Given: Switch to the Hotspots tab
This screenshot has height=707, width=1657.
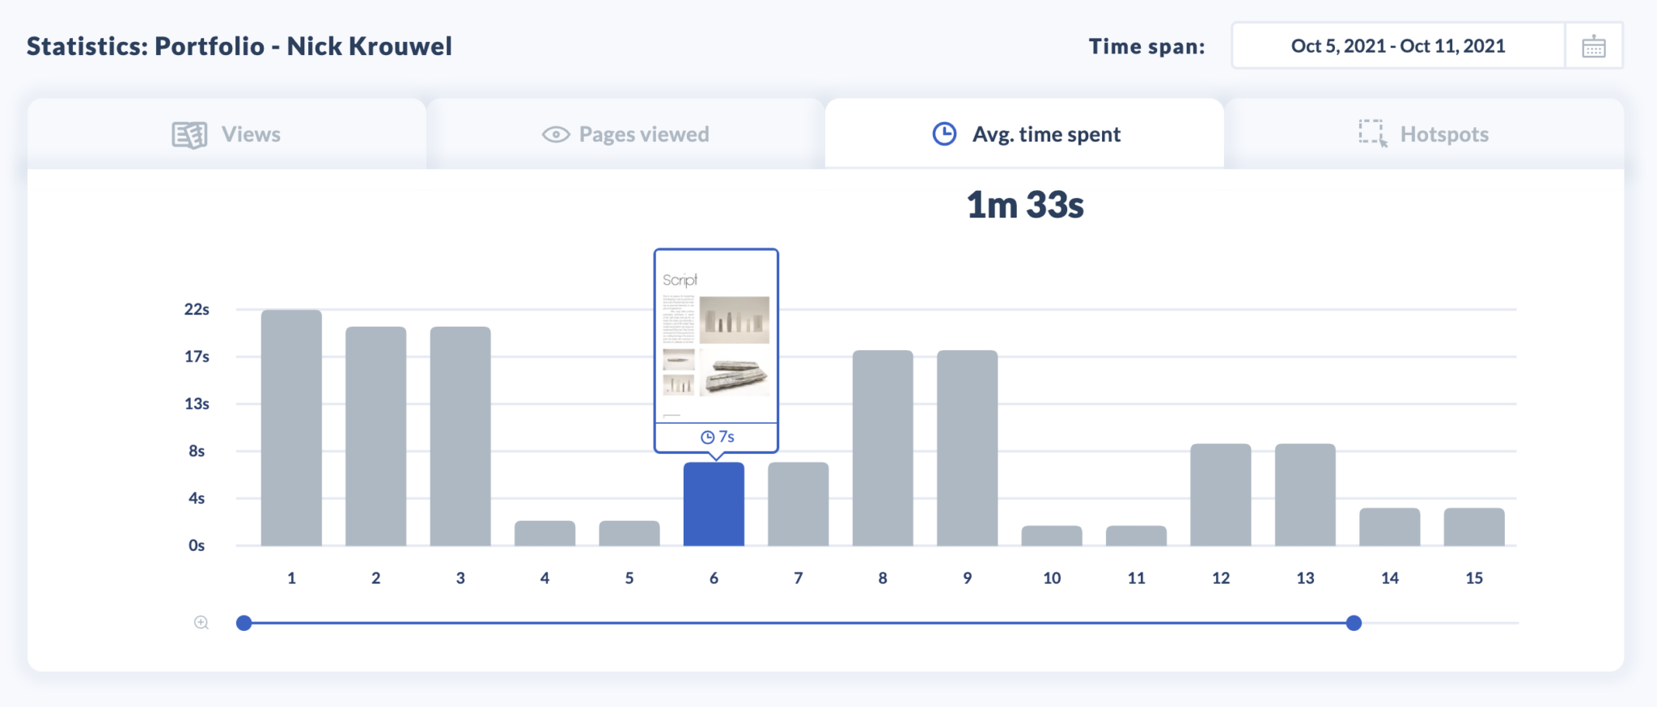Looking at the screenshot, I should click(x=1423, y=134).
